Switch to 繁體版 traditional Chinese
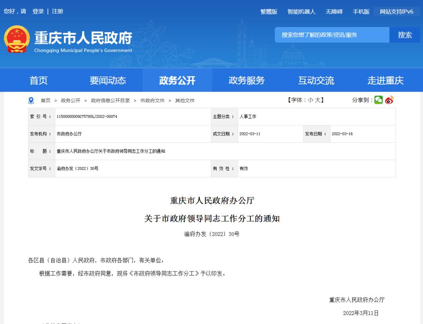Screen dimensions: 423x324 point(269,12)
